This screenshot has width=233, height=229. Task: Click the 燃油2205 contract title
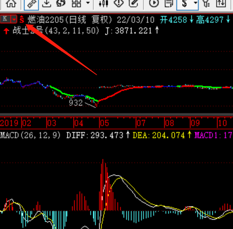coord(46,20)
